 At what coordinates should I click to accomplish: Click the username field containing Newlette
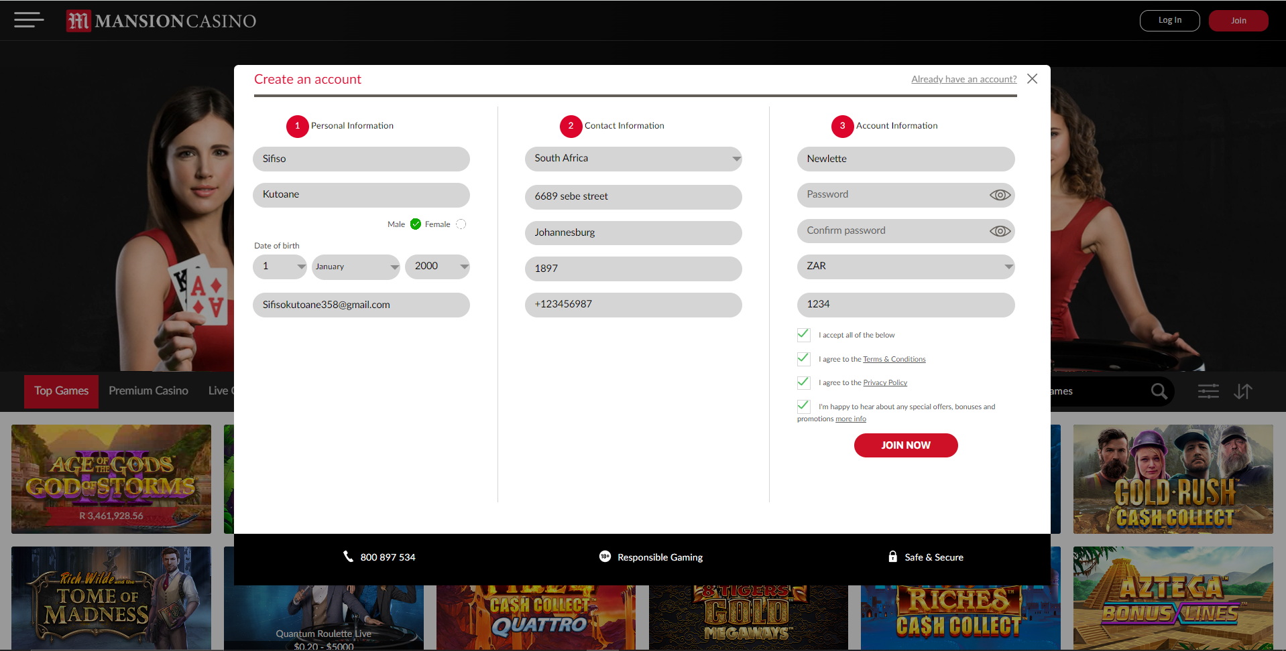click(906, 159)
